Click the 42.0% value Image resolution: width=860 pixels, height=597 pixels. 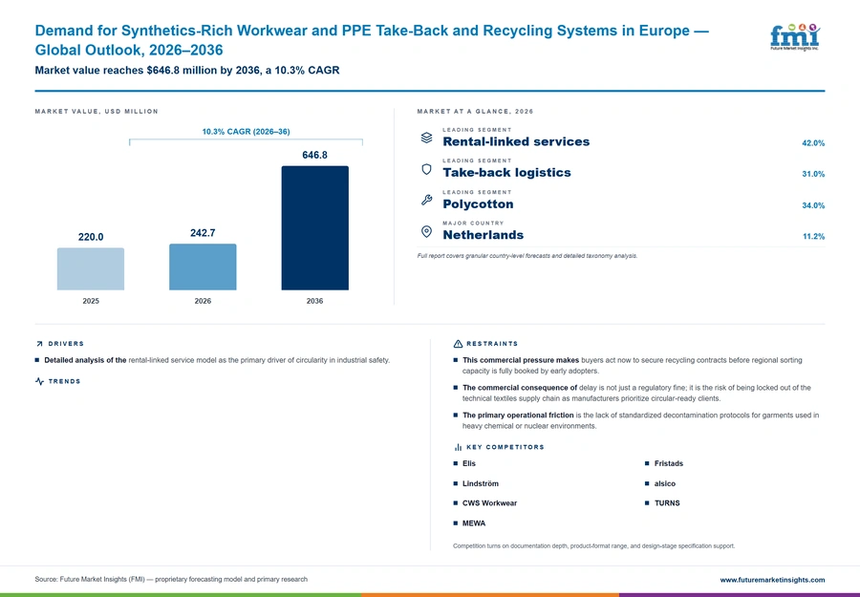click(813, 143)
